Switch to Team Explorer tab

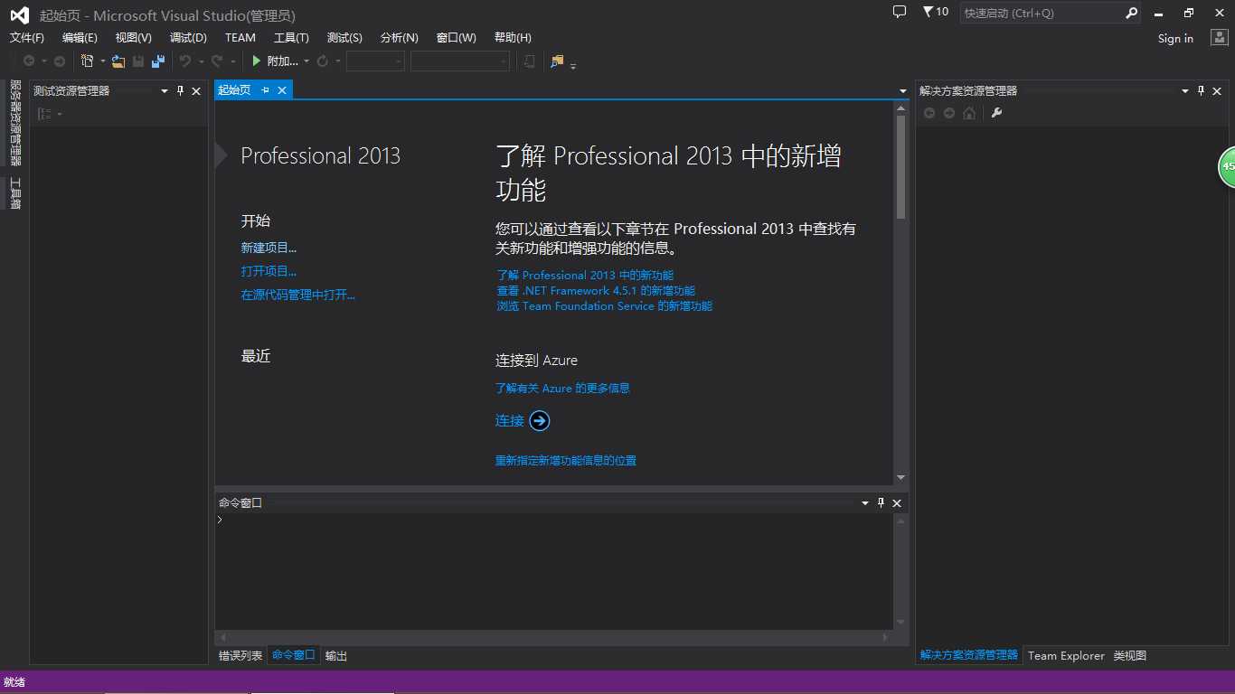point(1066,656)
